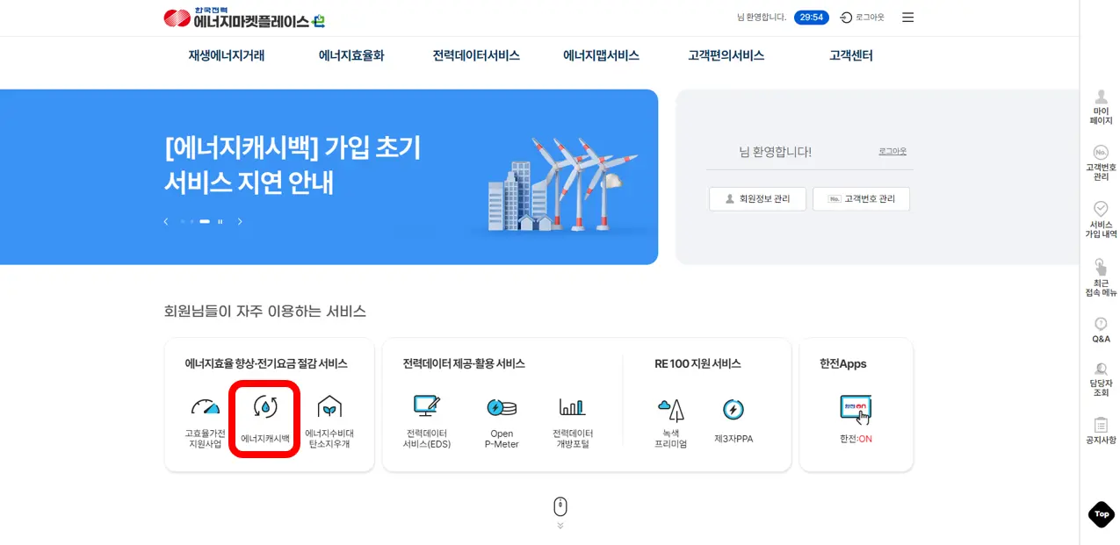The height and width of the screenshot is (545, 1120).
Task: Pause the banner carousel autoplay
Action: pyautogui.click(x=220, y=222)
